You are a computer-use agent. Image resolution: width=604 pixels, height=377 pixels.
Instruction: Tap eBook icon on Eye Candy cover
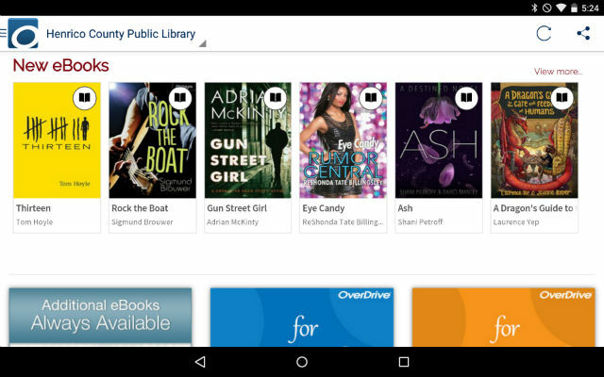click(371, 98)
